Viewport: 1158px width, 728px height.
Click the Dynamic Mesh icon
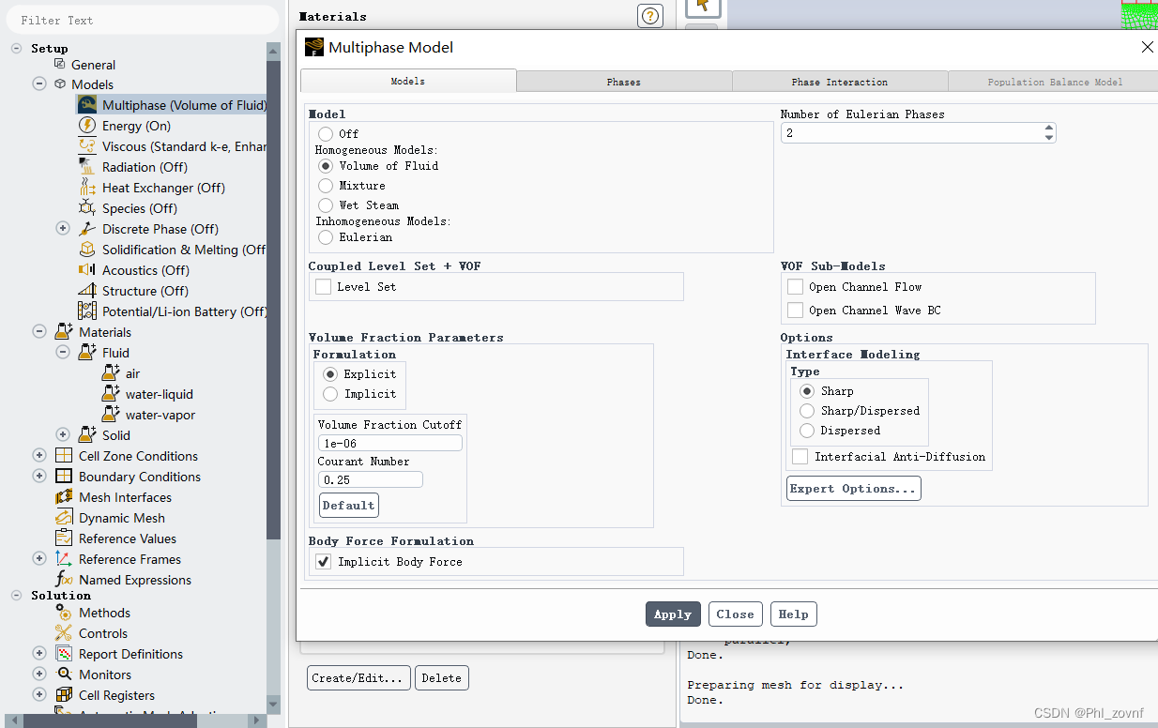tap(64, 518)
